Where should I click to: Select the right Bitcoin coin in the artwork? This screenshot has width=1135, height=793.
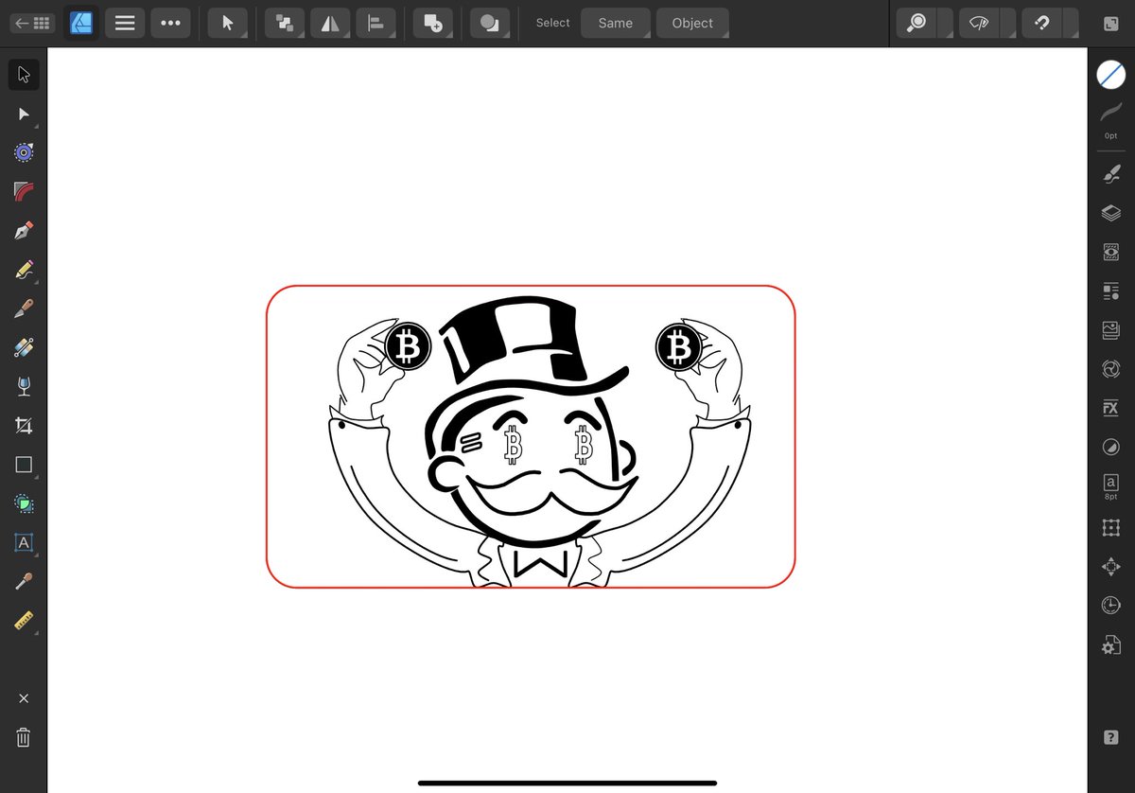click(x=678, y=346)
